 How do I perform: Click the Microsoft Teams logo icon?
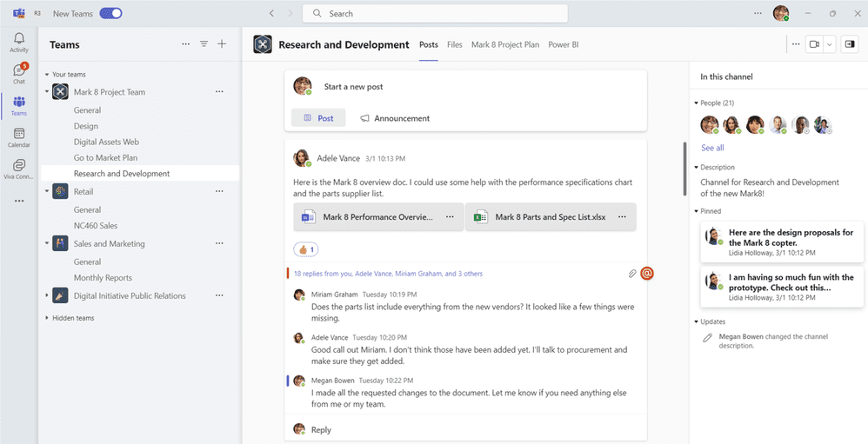pos(19,13)
